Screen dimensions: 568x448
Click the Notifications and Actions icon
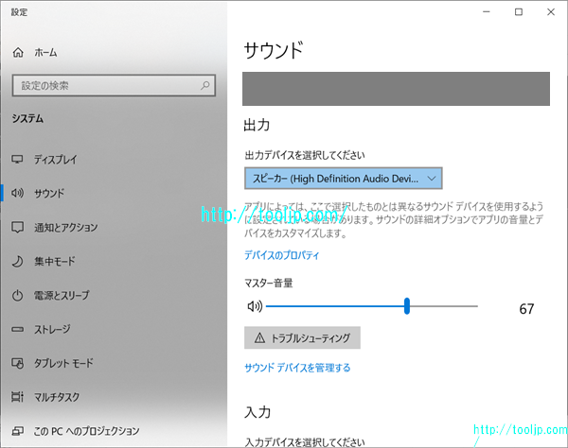tap(17, 227)
